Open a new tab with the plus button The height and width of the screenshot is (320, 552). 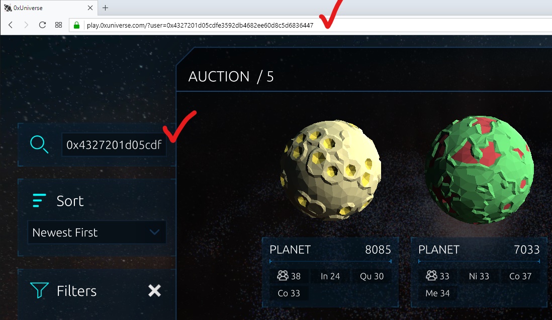coord(105,8)
